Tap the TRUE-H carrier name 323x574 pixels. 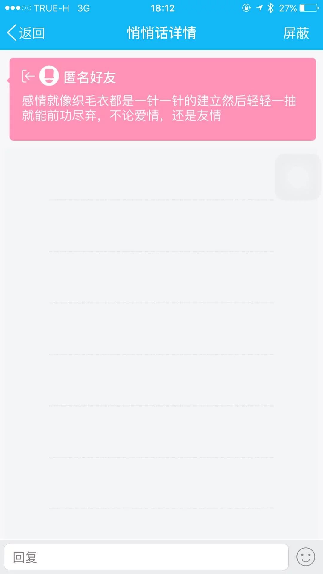click(x=51, y=8)
